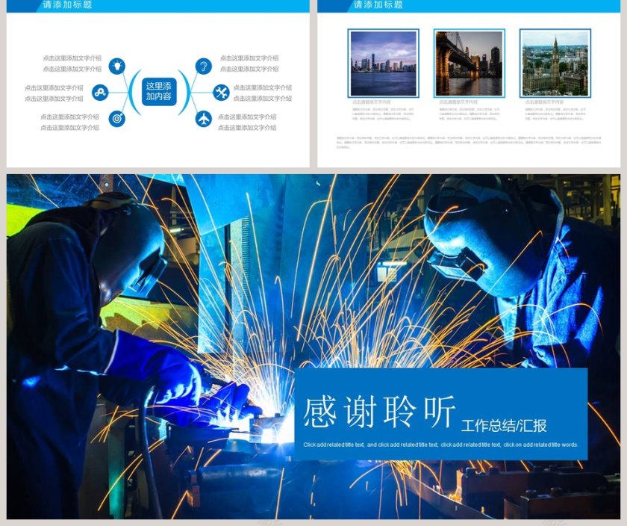Select the lightbulb idea icon
Image resolution: width=627 pixels, height=526 pixels.
point(118,66)
